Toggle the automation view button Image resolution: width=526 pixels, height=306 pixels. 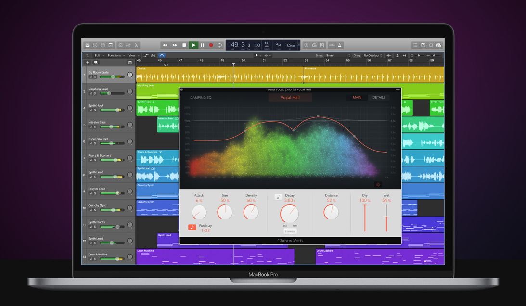(x=146, y=55)
